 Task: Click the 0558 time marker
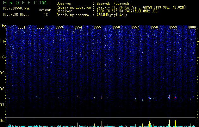[x=154, y=27]
